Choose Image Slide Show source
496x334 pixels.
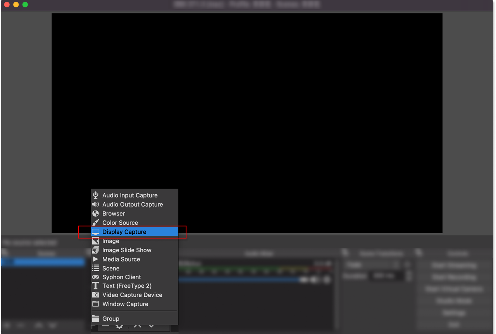click(134, 250)
